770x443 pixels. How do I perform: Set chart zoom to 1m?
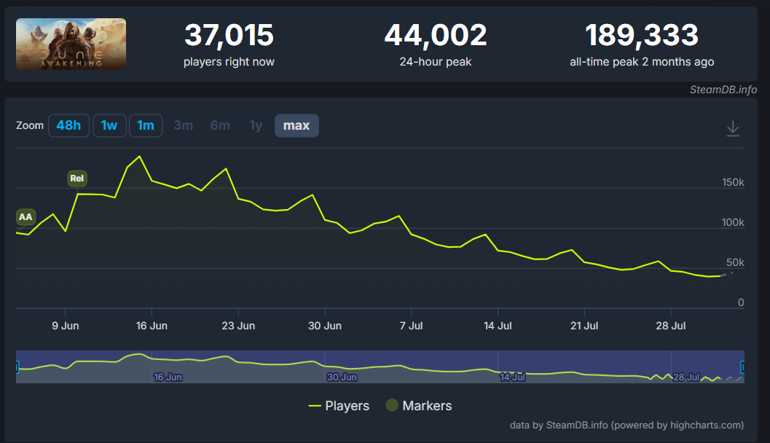click(x=146, y=126)
